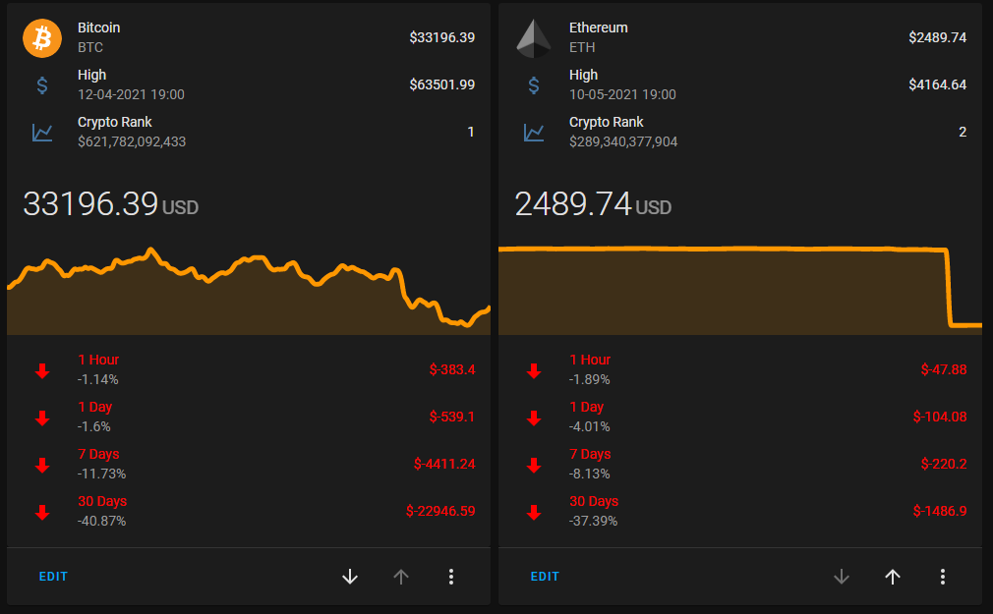Click the $-47.88 hourly change value

tap(944, 369)
